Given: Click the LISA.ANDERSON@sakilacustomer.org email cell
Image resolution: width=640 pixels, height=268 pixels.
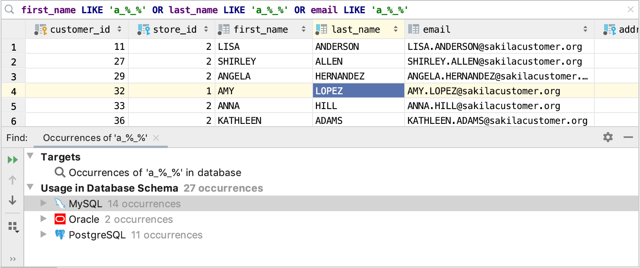Looking at the screenshot, I should coord(500,46).
